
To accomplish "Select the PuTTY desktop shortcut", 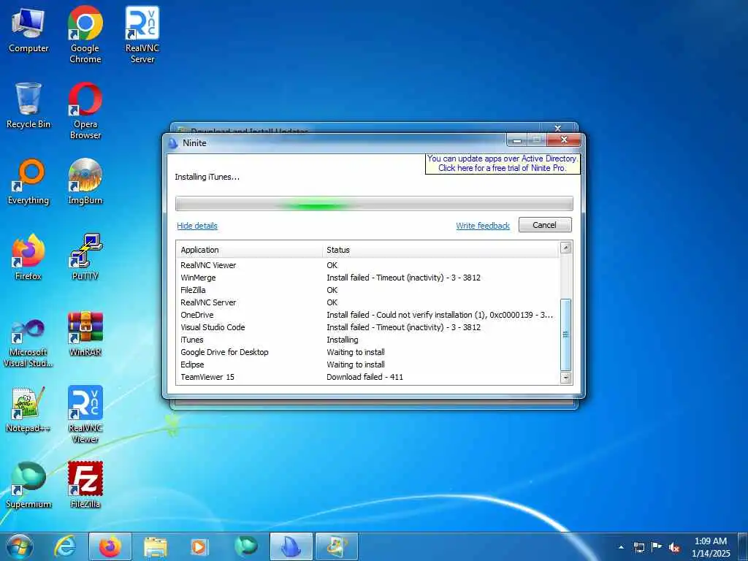I will (x=85, y=257).
